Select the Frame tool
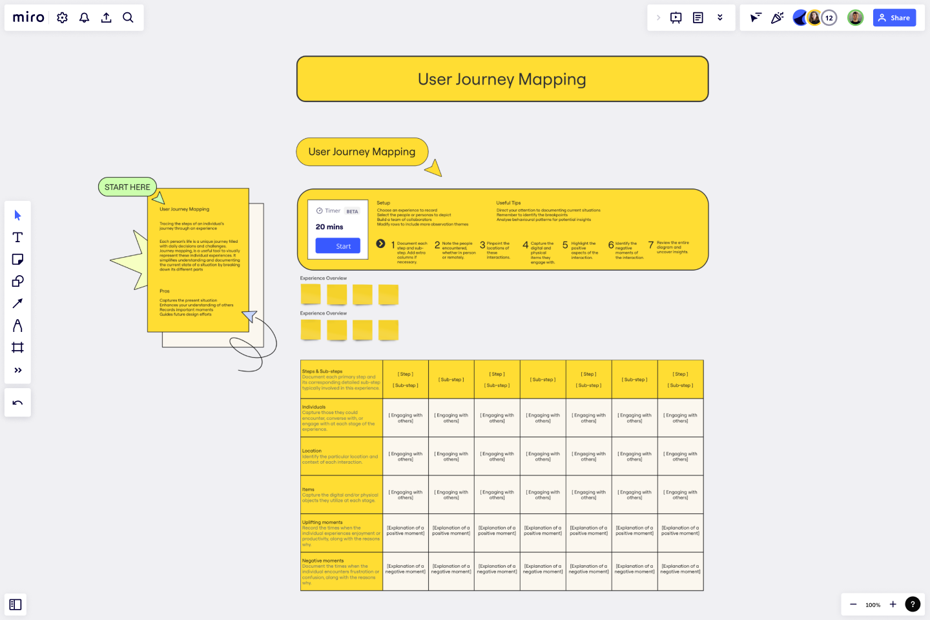Image resolution: width=930 pixels, height=620 pixels. [x=17, y=347]
